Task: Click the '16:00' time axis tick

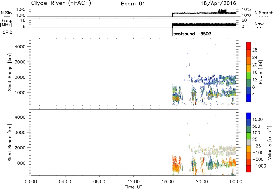Action: (x=168, y=182)
